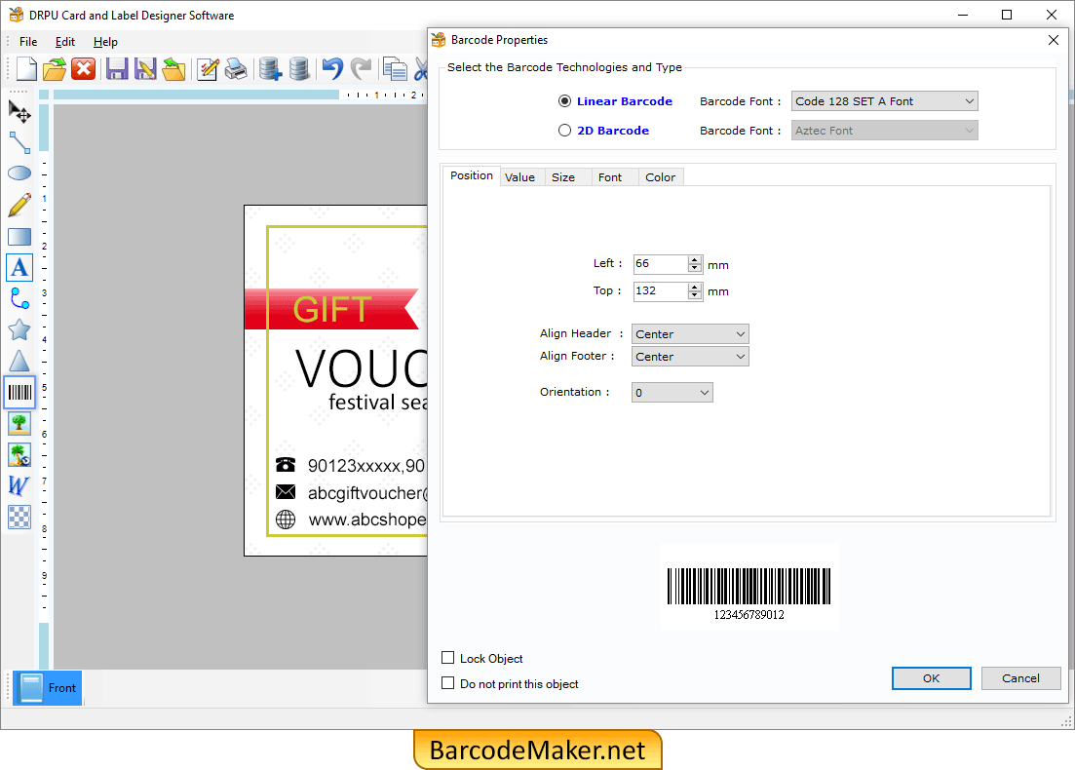
Task: Close the Barcode Properties dialog
Action: coord(1053,40)
